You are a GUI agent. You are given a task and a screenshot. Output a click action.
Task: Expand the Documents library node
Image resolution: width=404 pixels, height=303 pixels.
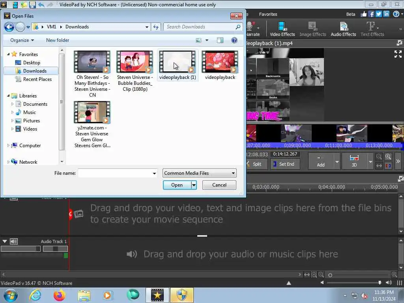(12, 104)
